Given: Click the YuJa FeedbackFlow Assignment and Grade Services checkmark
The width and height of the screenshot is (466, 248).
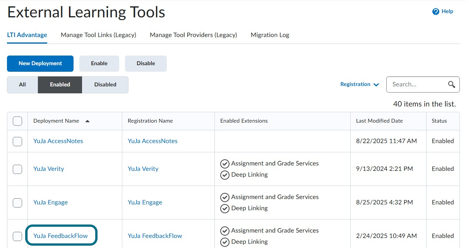Looking at the screenshot, I should pos(225,231).
